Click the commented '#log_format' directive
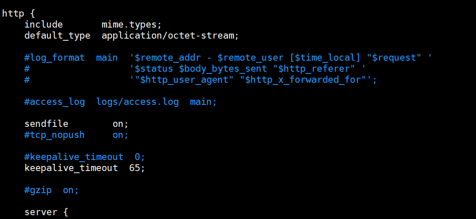 [x=54, y=58]
